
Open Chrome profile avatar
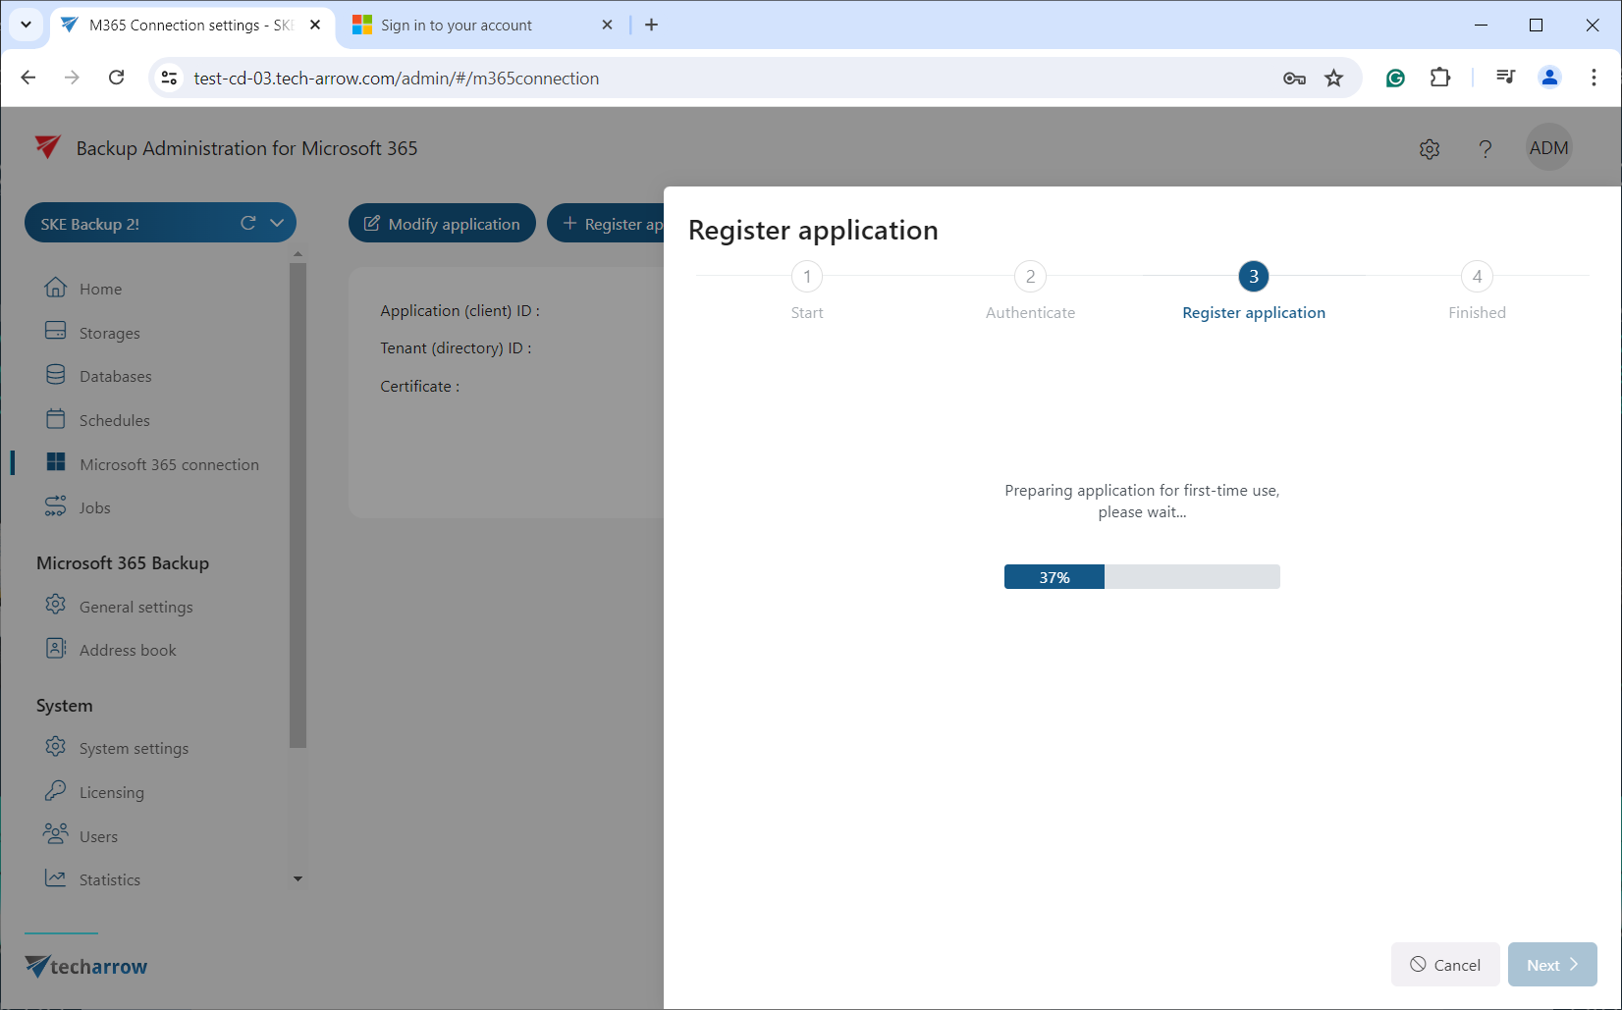pyautogui.click(x=1550, y=78)
